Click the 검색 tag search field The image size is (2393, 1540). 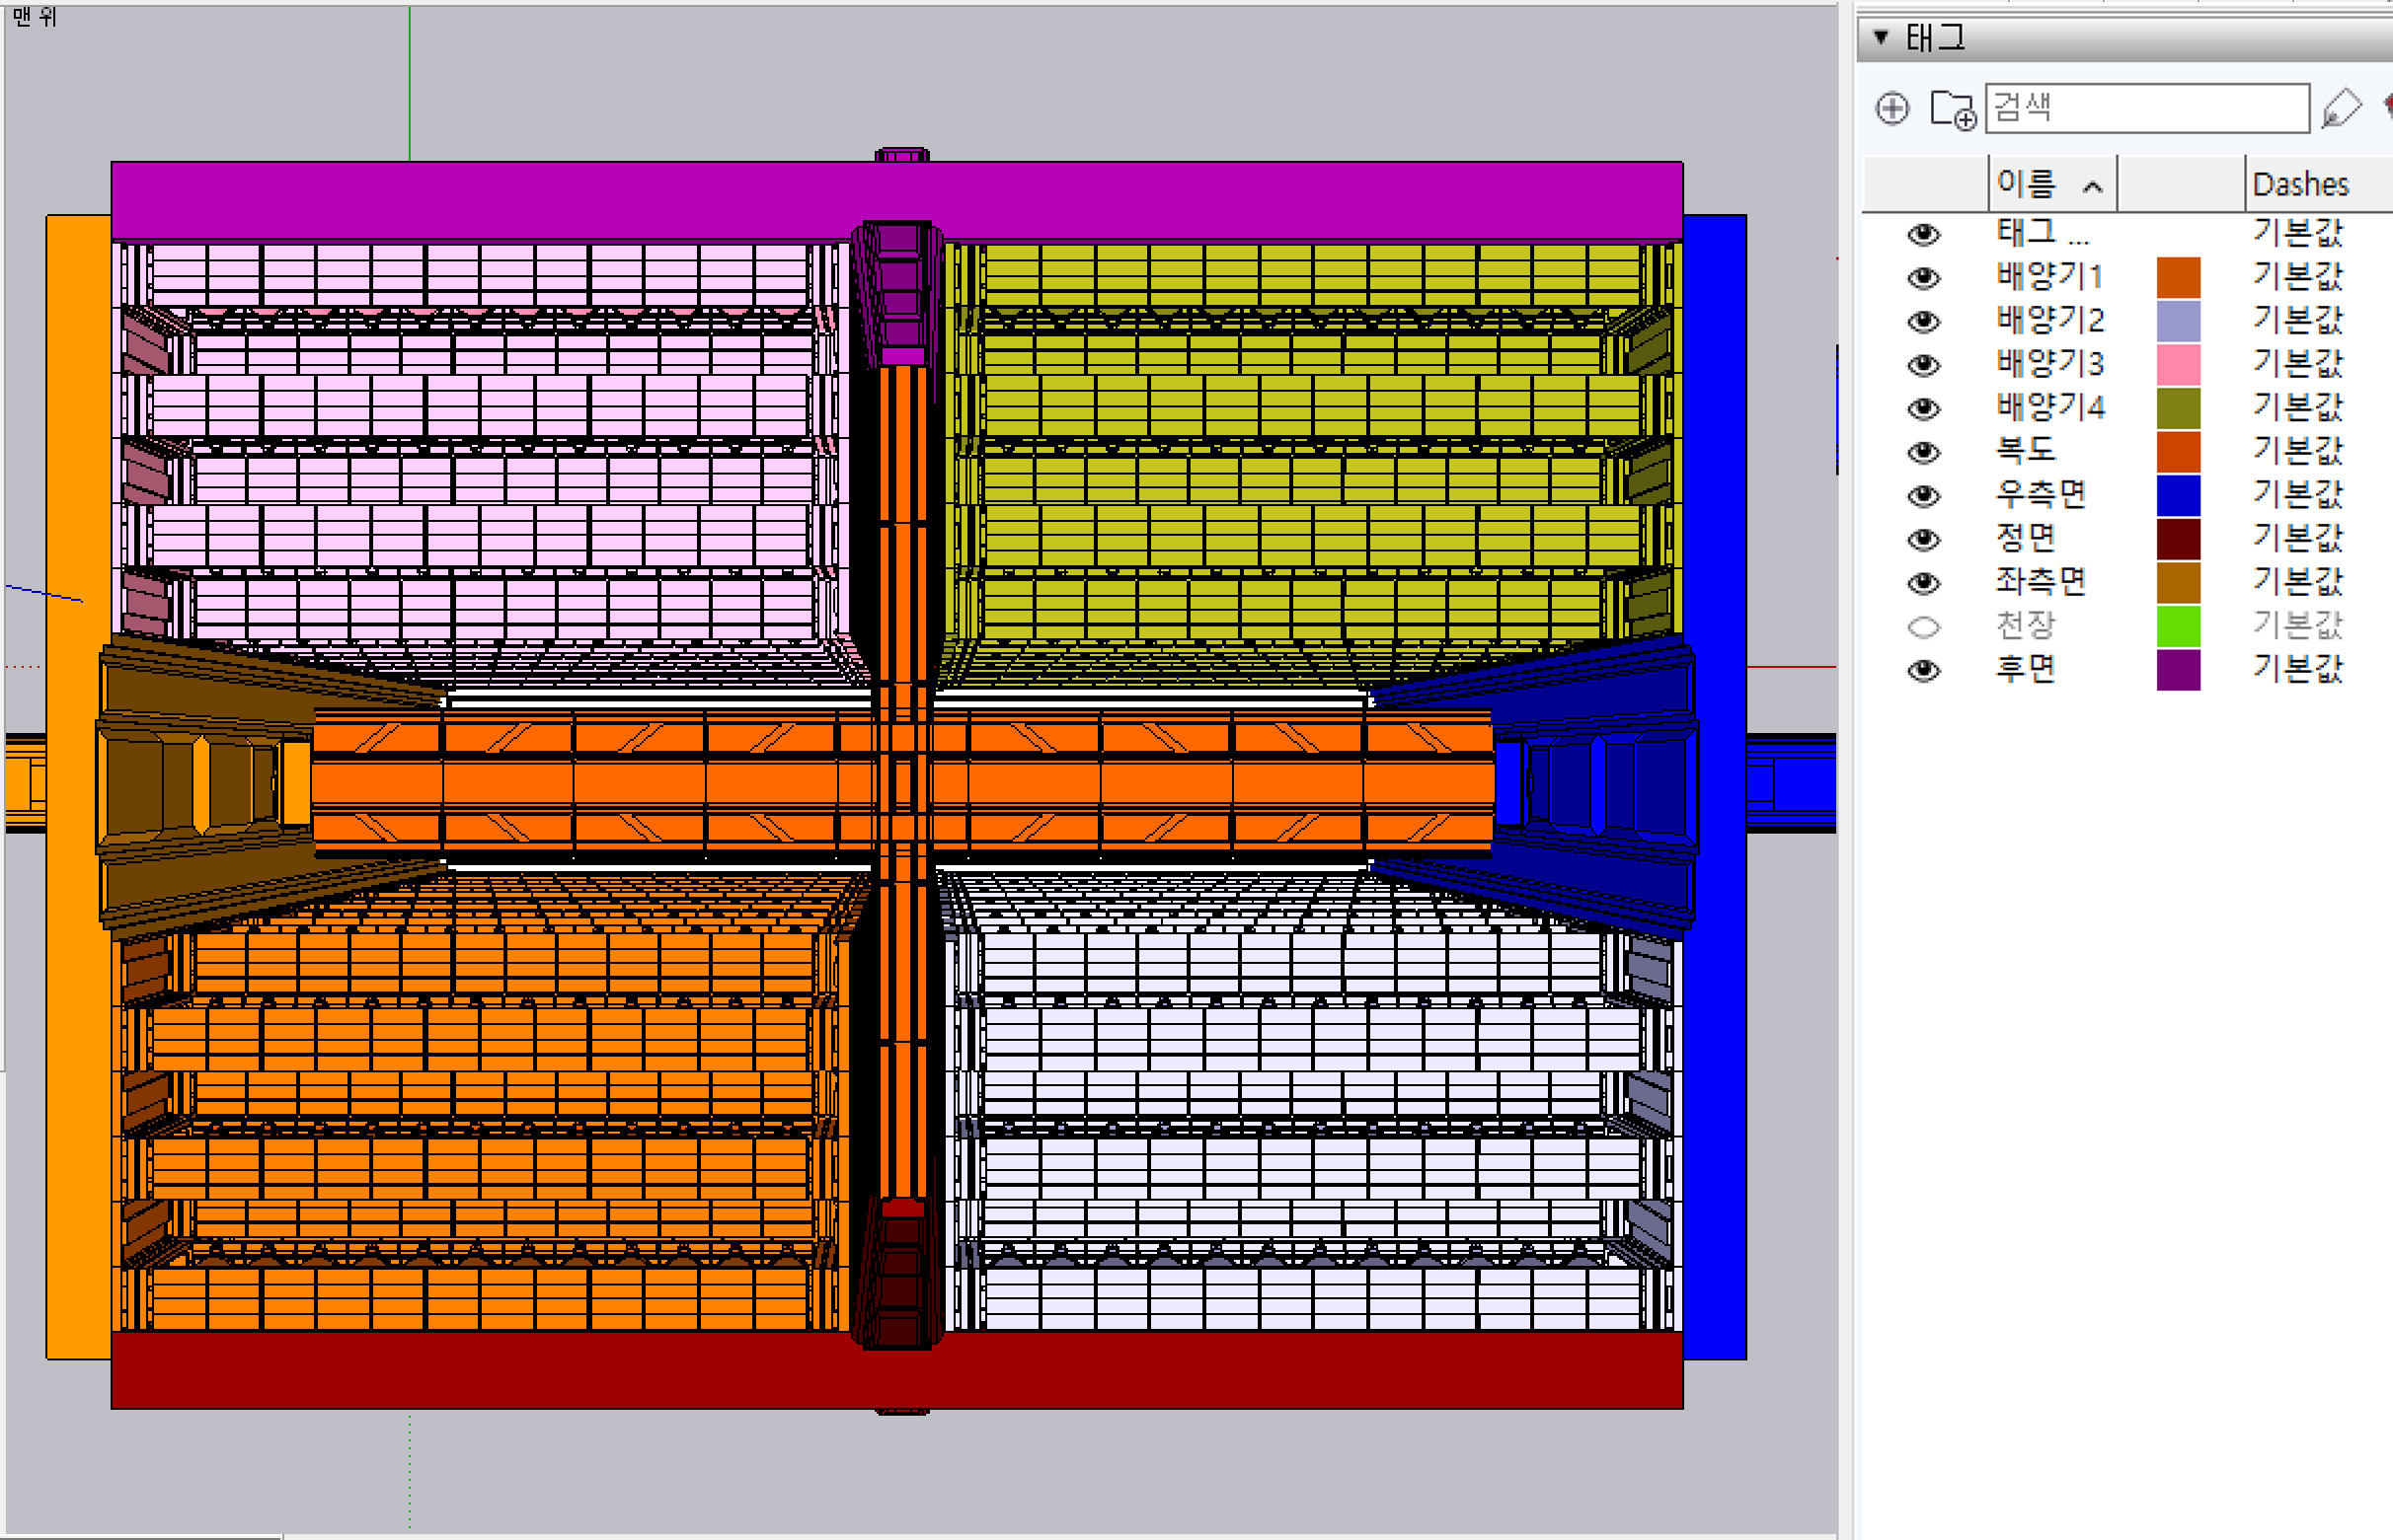[2146, 108]
